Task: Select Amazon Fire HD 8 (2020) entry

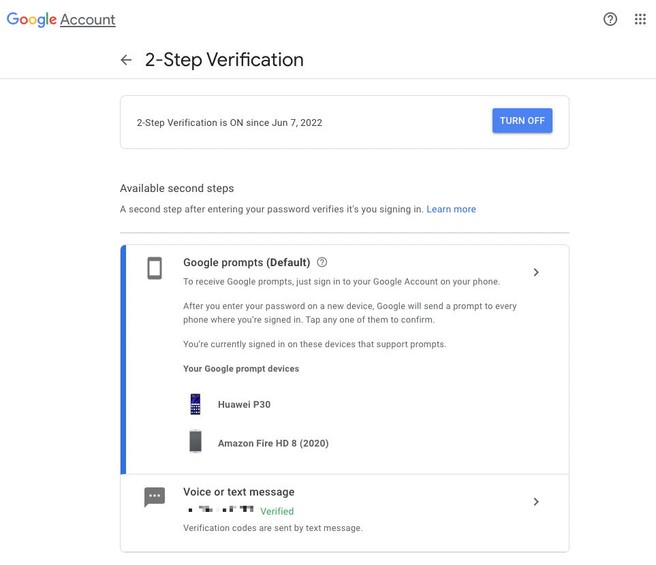Action: [x=273, y=443]
